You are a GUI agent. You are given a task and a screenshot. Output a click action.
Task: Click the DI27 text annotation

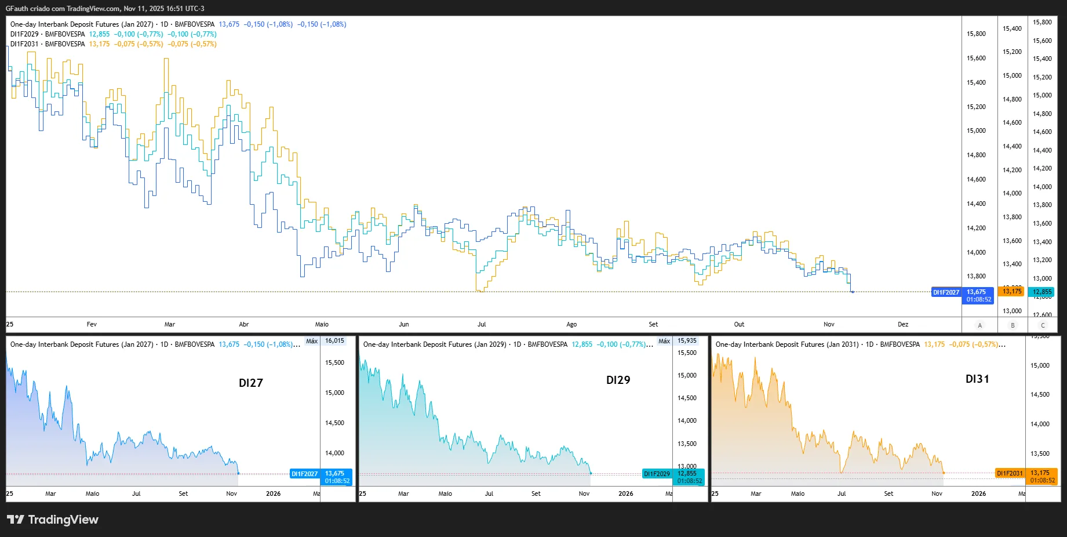(x=251, y=383)
